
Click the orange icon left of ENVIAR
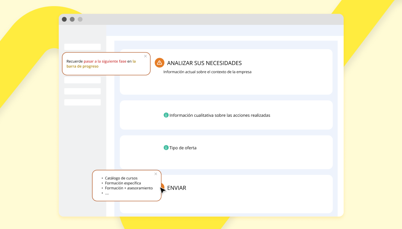[162, 187]
